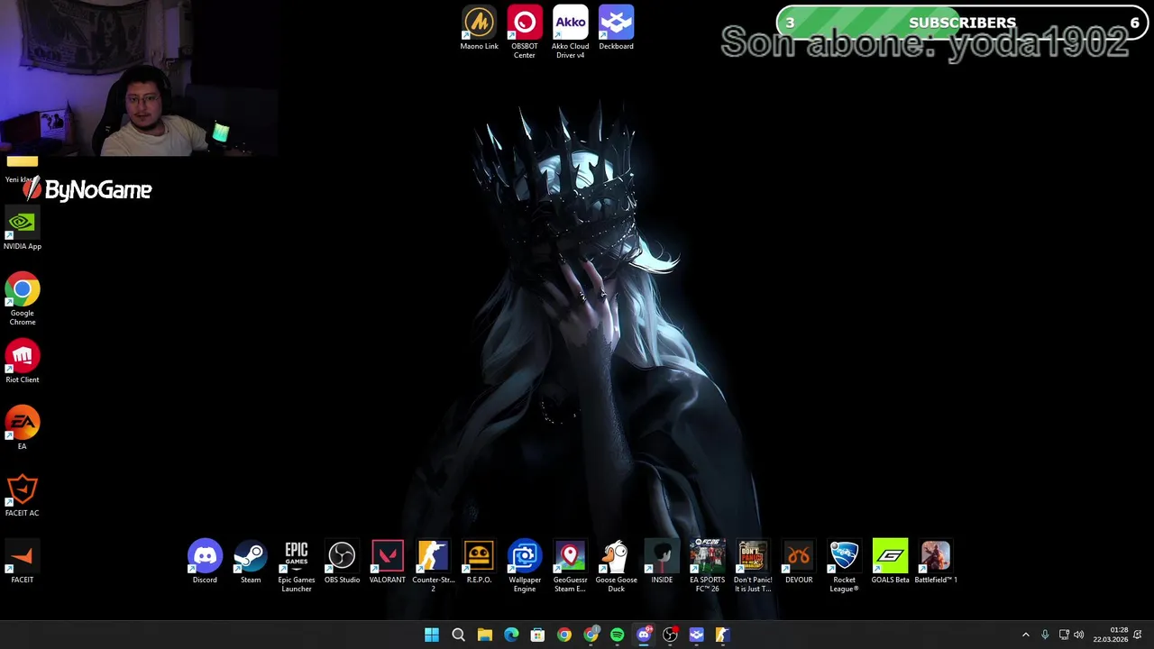
Task: Open the R.E.P.O. game shortcut
Action: point(479,562)
